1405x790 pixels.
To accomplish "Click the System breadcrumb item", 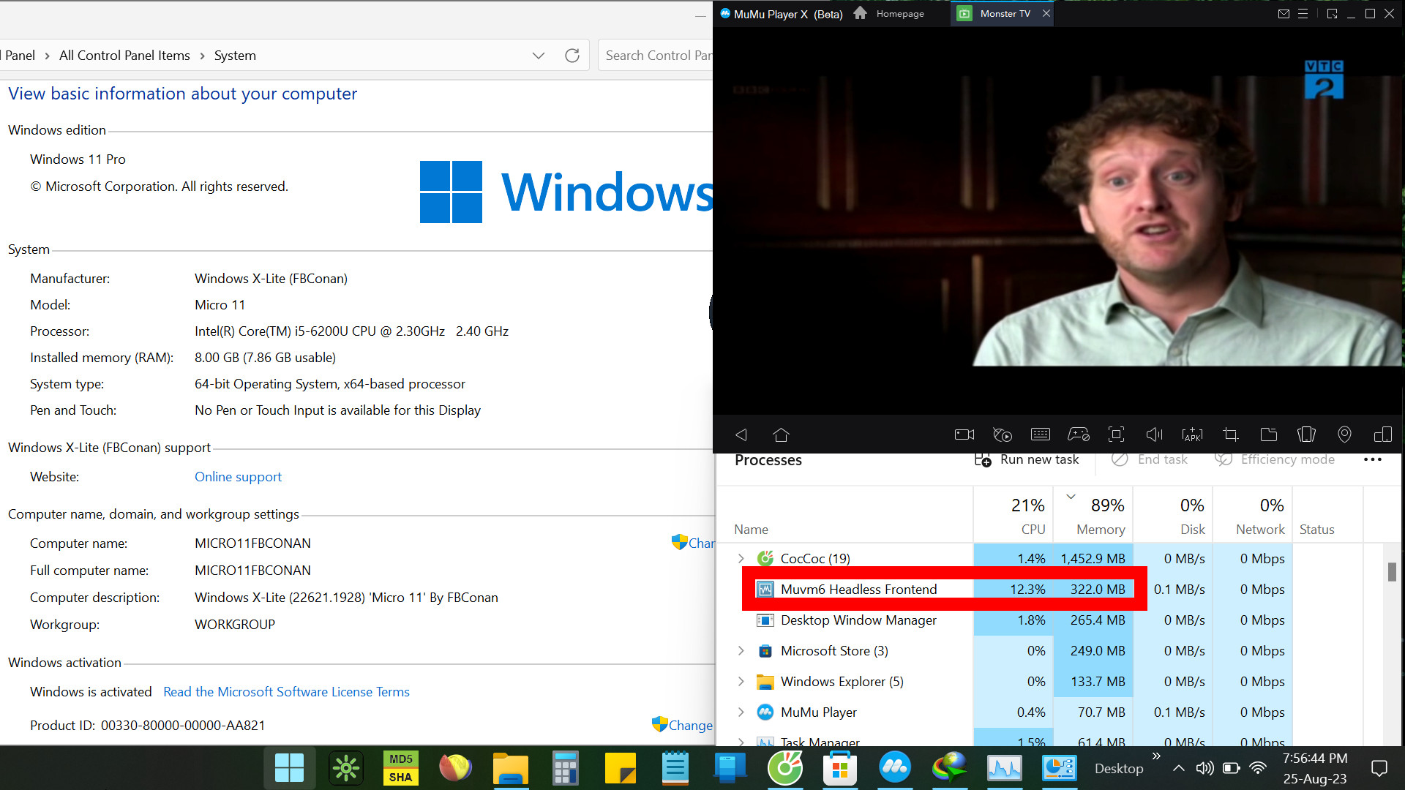I will coord(235,56).
